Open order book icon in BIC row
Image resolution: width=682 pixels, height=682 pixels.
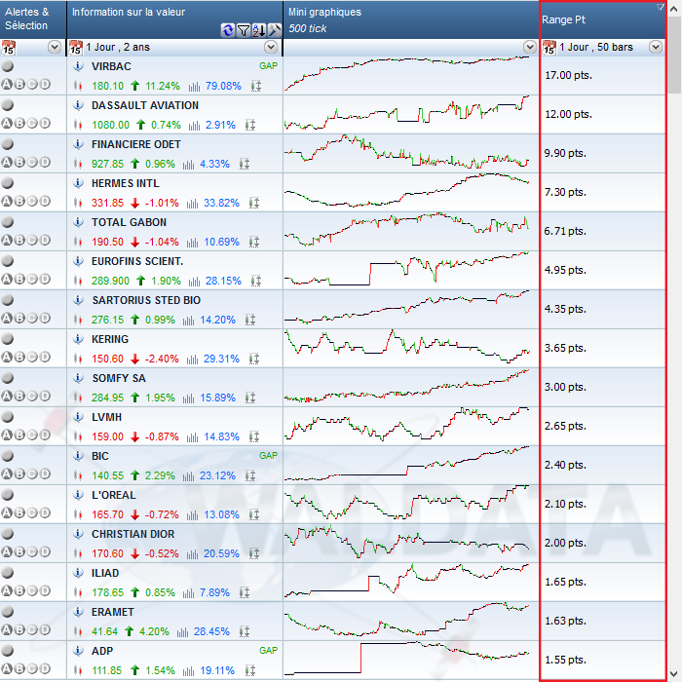(250, 475)
